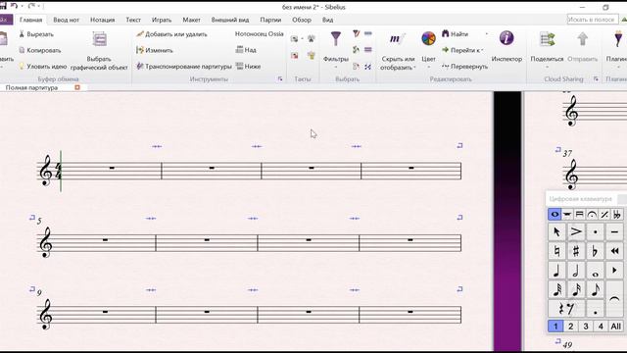Click the Поделиться share icon

coord(547,39)
